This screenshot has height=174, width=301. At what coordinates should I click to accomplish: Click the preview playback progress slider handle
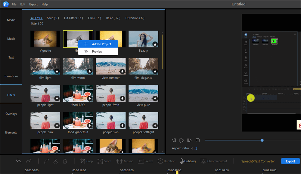(262, 140)
